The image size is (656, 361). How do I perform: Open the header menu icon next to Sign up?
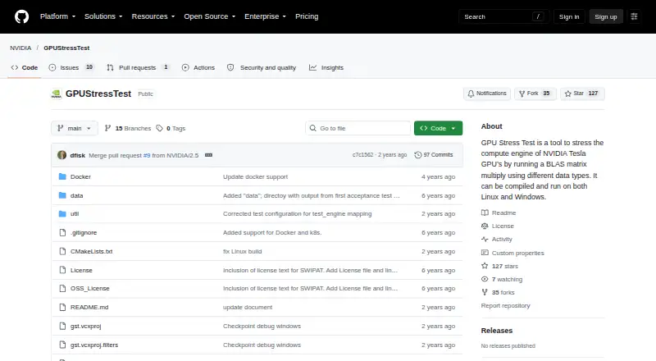(634, 16)
